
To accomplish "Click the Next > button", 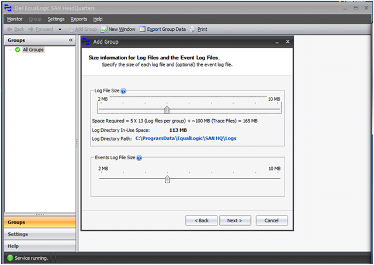I will [235, 221].
